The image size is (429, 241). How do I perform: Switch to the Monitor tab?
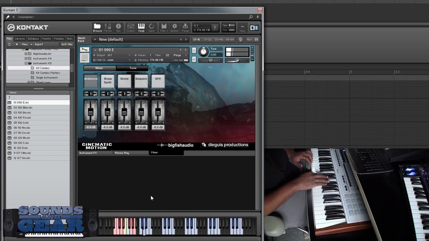tap(47, 39)
